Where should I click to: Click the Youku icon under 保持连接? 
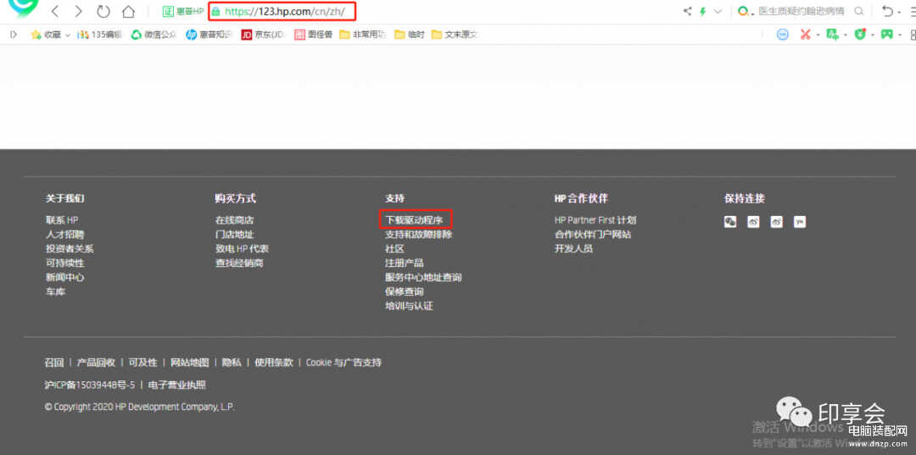(x=800, y=222)
